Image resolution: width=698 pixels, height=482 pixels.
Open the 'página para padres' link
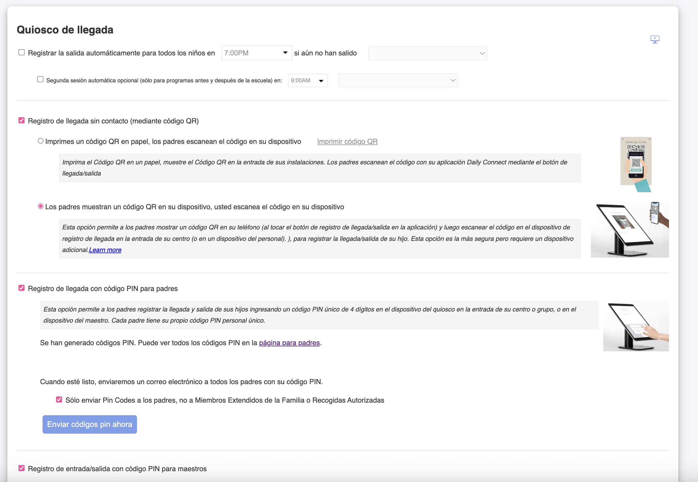[x=289, y=343]
